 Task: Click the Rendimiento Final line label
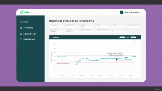pos(62,57)
